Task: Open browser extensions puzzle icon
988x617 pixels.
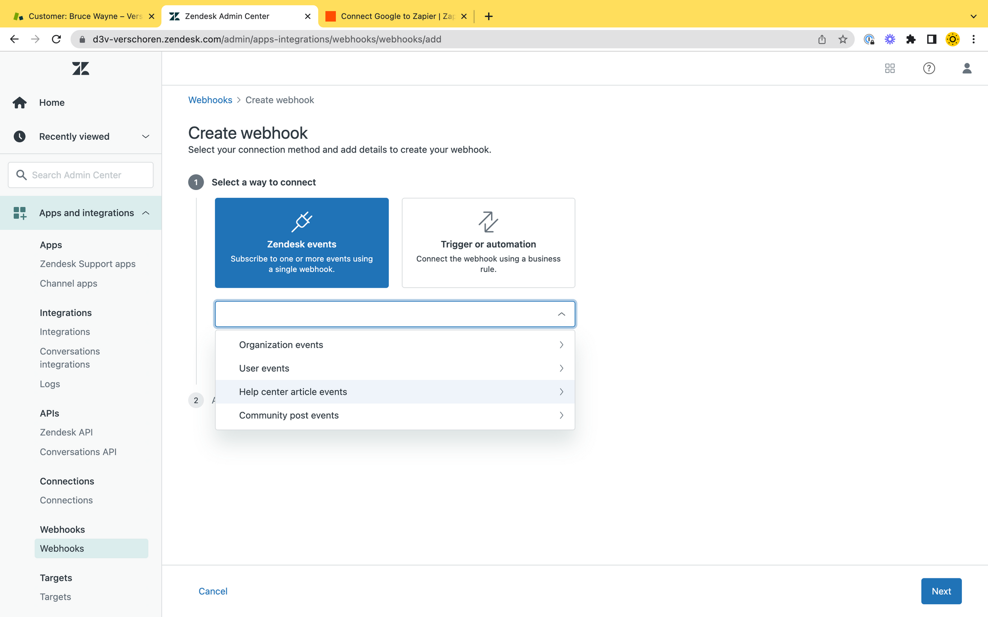Action: pos(910,39)
